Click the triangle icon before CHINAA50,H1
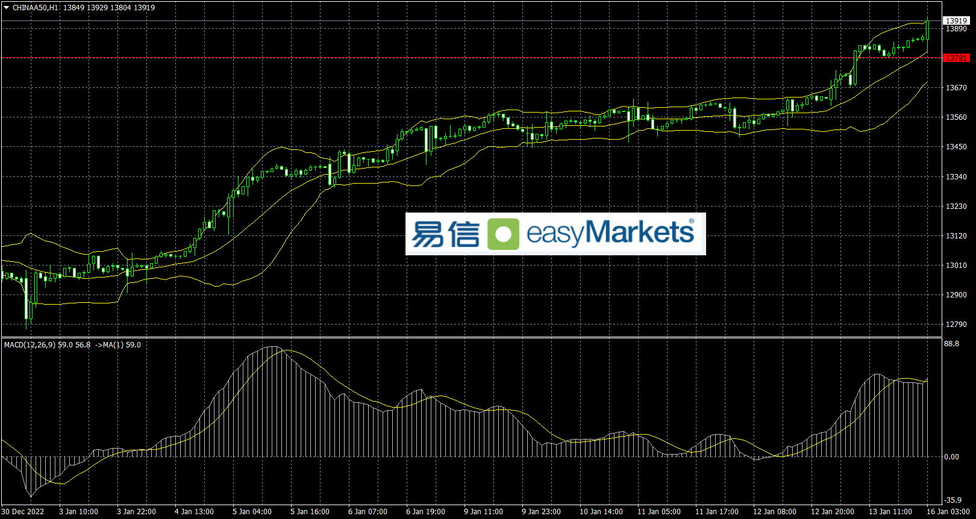This screenshot has width=976, height=519. coord(7,8)
